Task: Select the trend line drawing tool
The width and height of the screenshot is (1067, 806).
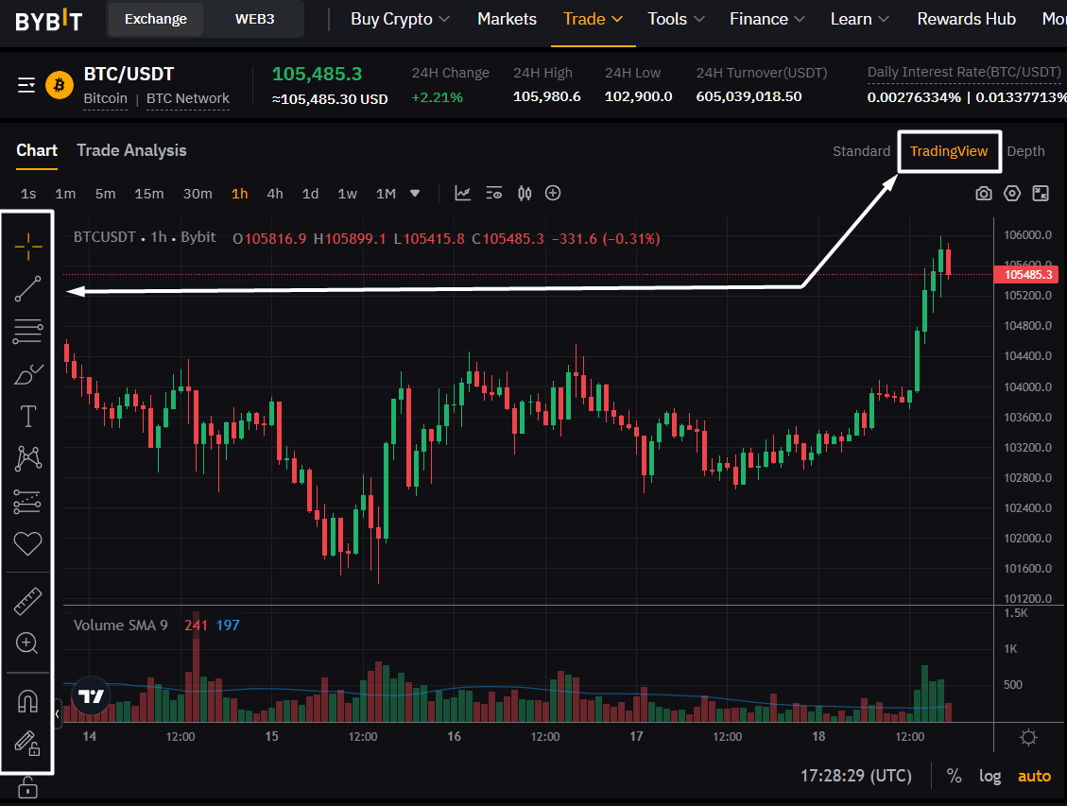Action: point(28,288)
